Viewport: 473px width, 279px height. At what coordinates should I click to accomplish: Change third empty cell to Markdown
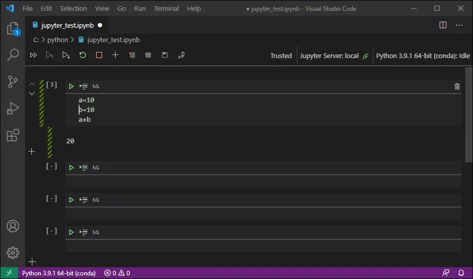96,232
